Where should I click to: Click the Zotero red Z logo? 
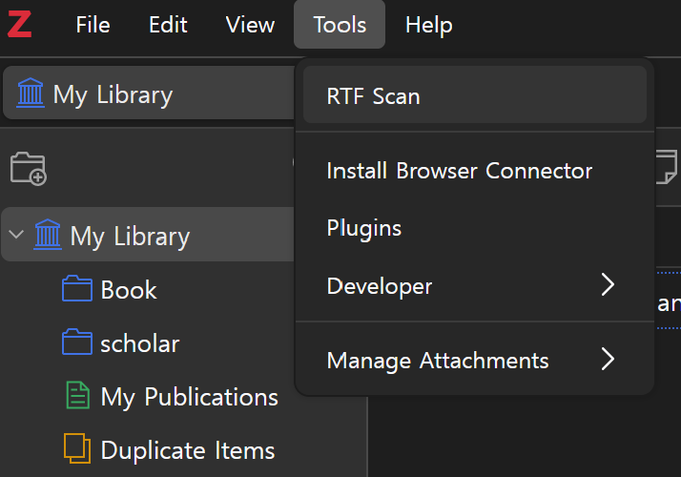(x=19, y=25)
